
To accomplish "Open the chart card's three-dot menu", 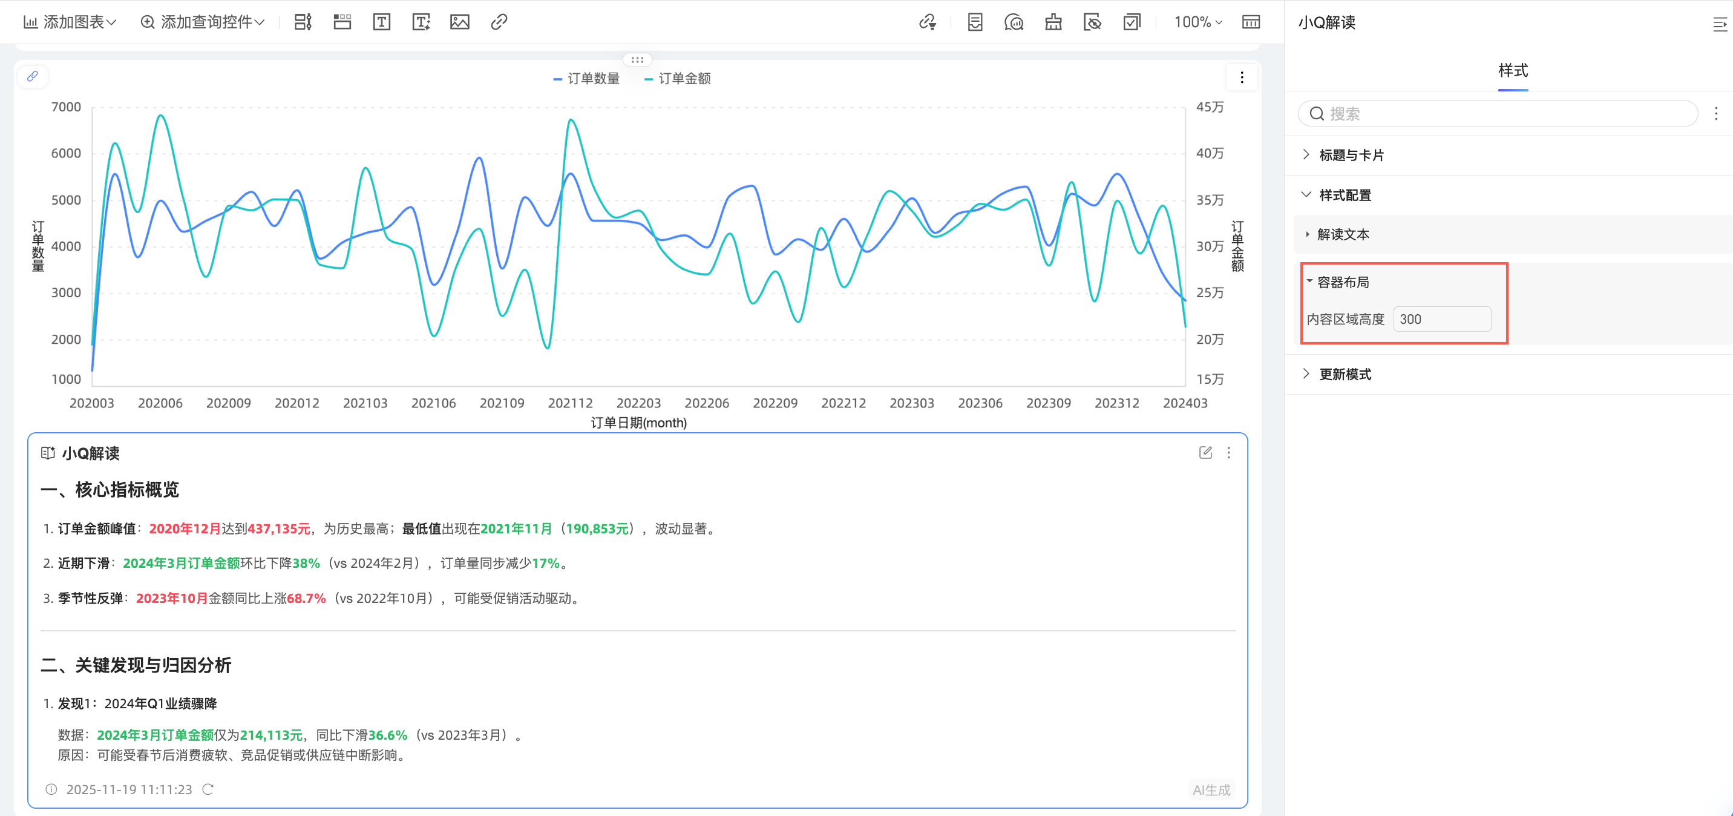I will tap(1241, 77).
